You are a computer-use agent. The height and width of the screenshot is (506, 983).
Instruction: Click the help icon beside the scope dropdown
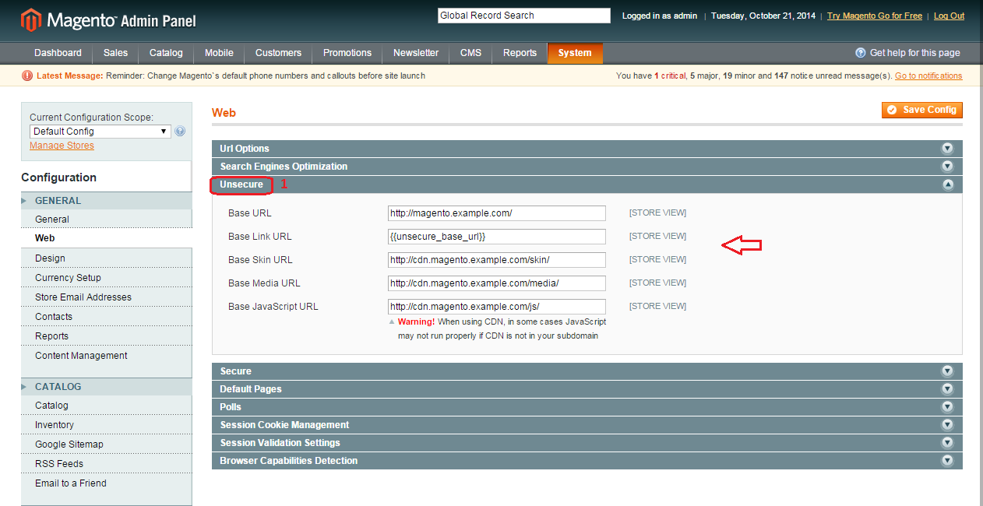click(x=181, y=132)
